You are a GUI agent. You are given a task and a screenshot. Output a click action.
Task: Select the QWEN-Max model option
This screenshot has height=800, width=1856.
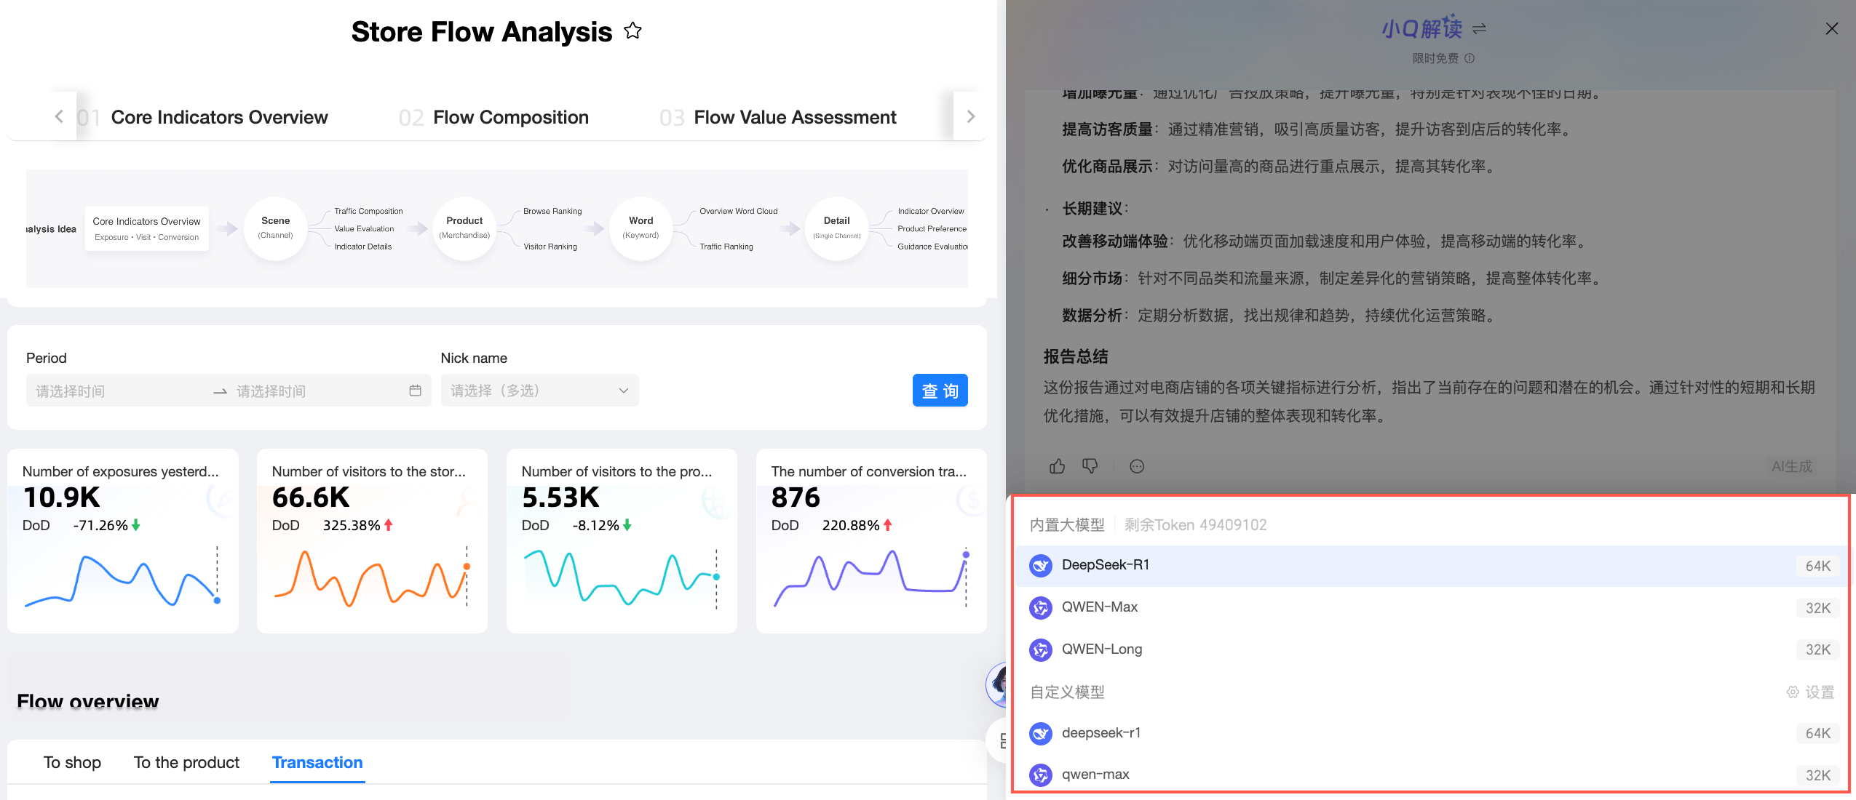click(1099, 607)
